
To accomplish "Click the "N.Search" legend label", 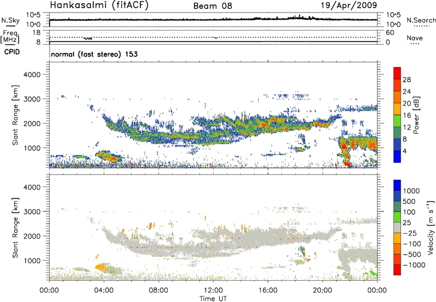I will (421, 20).
